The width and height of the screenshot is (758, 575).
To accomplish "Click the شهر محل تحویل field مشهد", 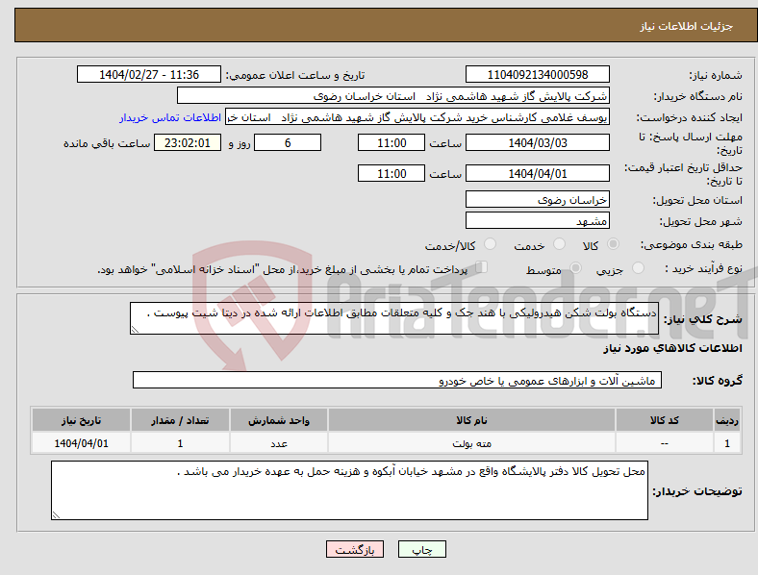I will coord(537,221).
